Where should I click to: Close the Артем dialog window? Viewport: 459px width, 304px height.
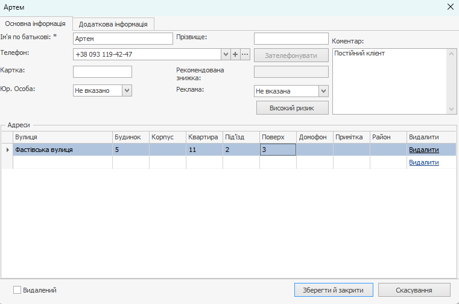(x=449, y=7)
